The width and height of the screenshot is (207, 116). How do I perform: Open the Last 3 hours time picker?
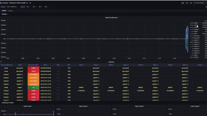tap(200, 3)
